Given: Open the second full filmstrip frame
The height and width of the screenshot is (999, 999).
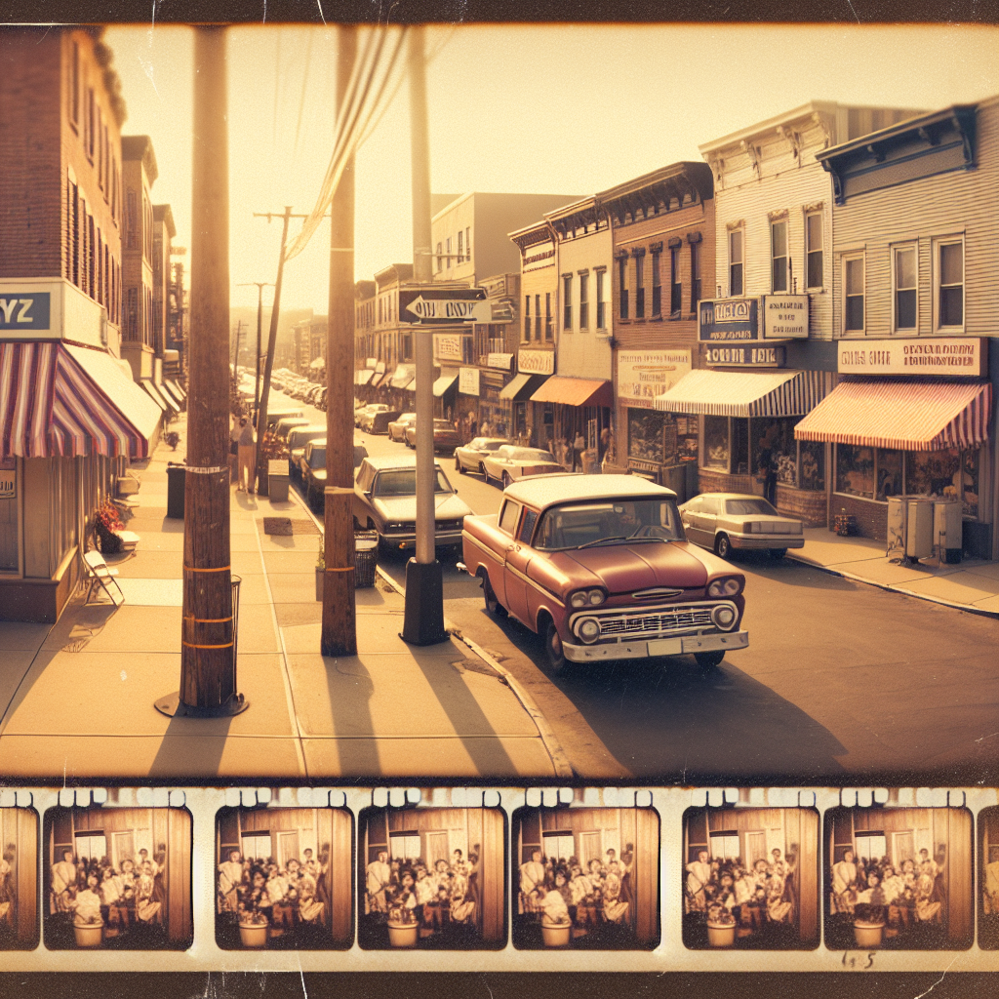Looking at the screenshot, I should coord(284,878).
